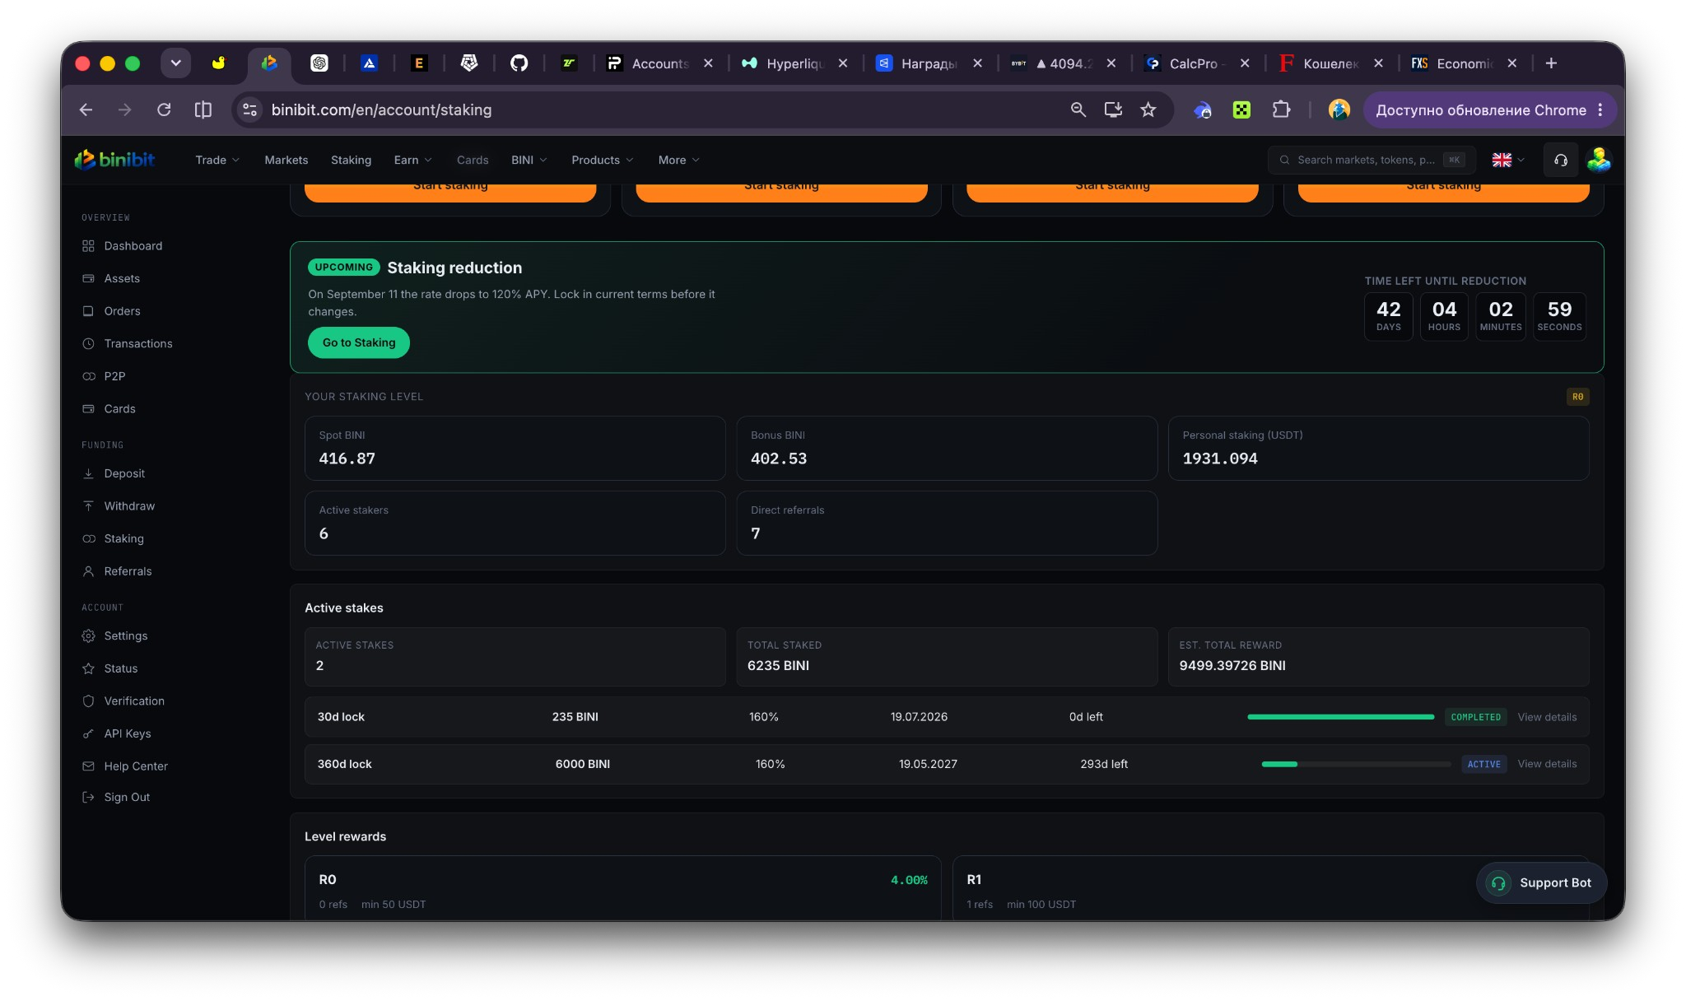Open the GitHub pinned tab
1686x1001 pixels.
click(x=519, y=63)
